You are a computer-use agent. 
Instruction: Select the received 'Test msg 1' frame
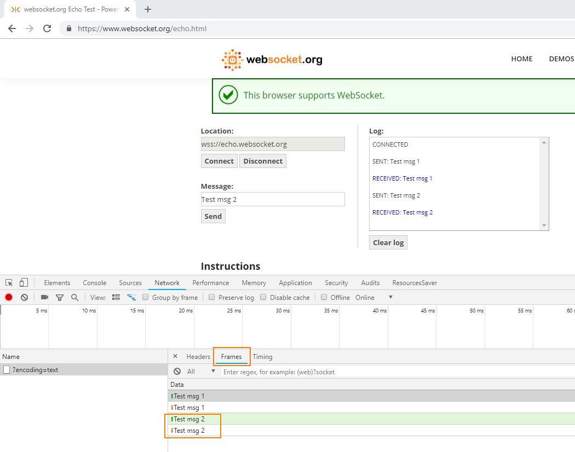tap(371, 407)
